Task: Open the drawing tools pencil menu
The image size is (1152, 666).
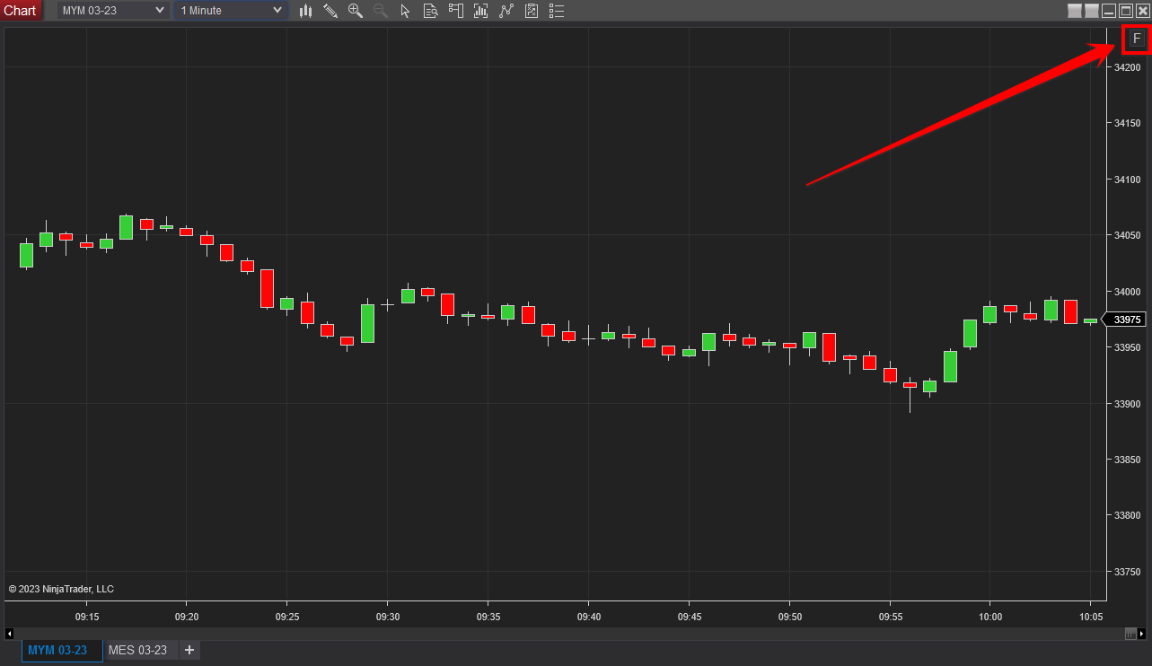Action: (330, 11)
